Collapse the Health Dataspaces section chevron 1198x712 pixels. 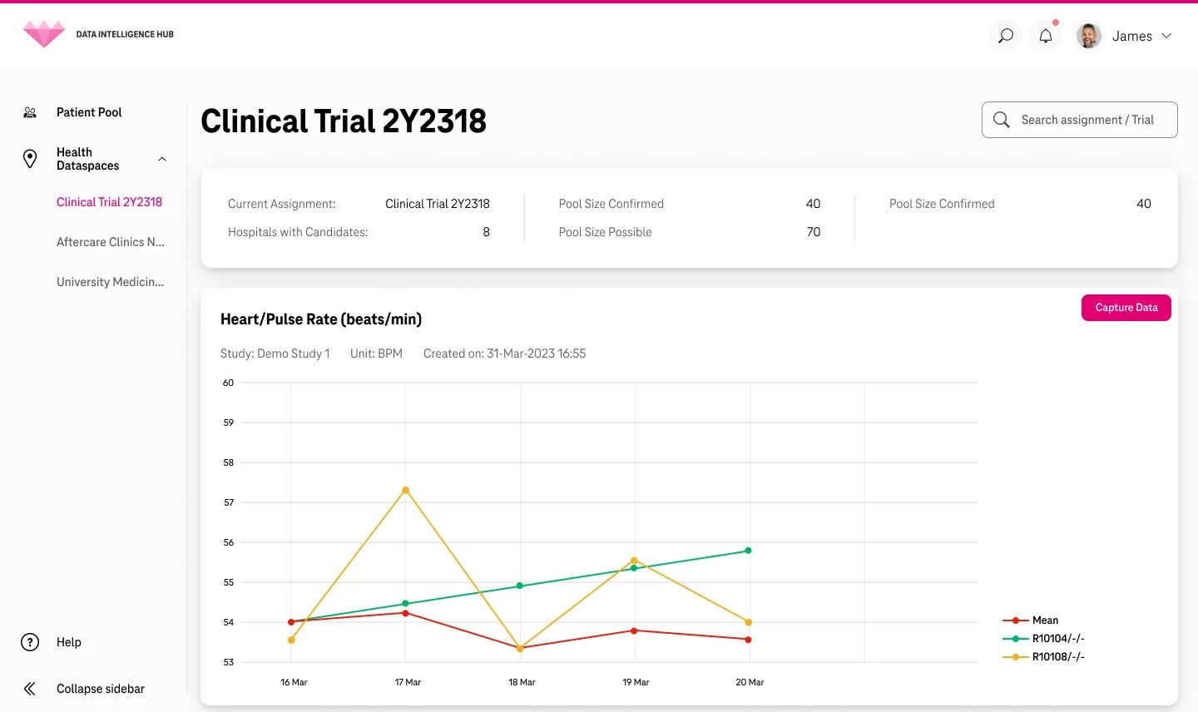(x=162, y=158)
